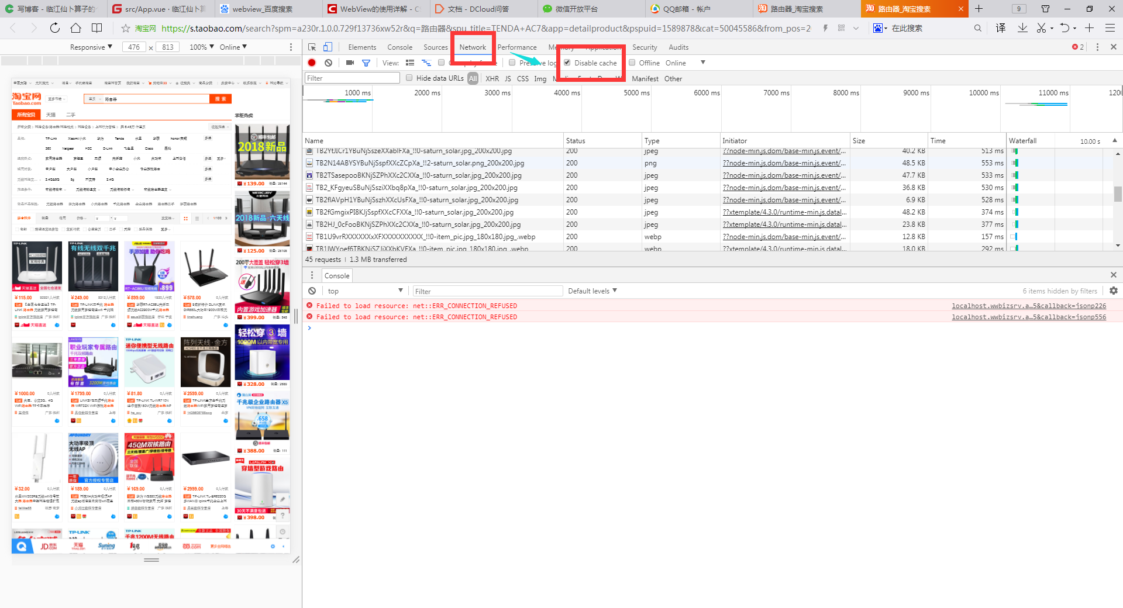Click the console Filter input field
The width and height of the screenshot is (1123, 608).
pos(488,291)
